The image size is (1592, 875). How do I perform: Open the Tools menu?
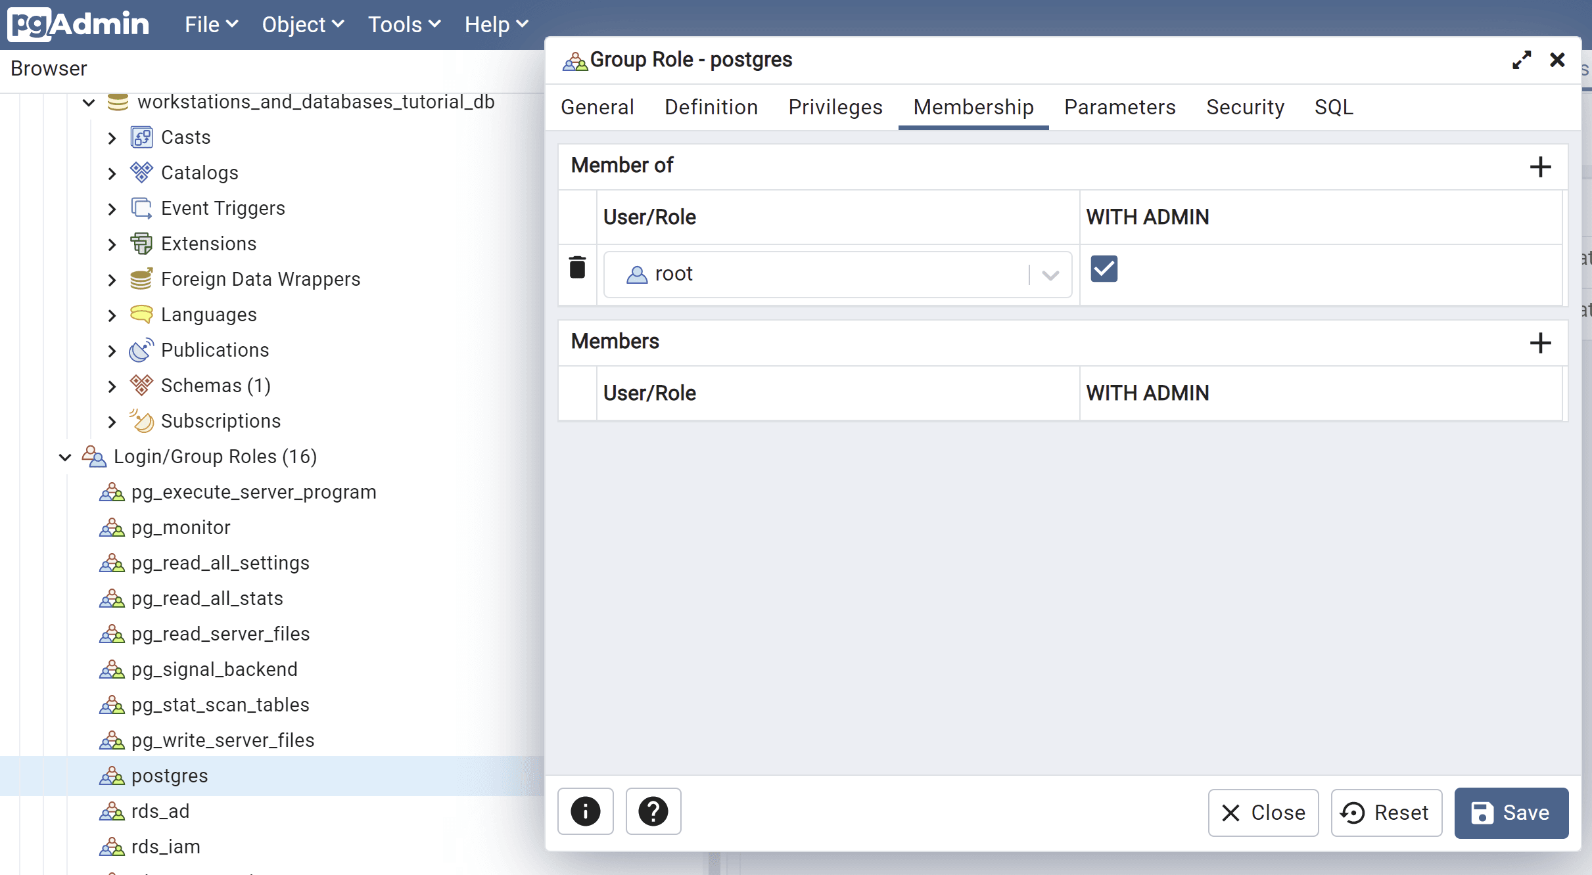[404, 24]
